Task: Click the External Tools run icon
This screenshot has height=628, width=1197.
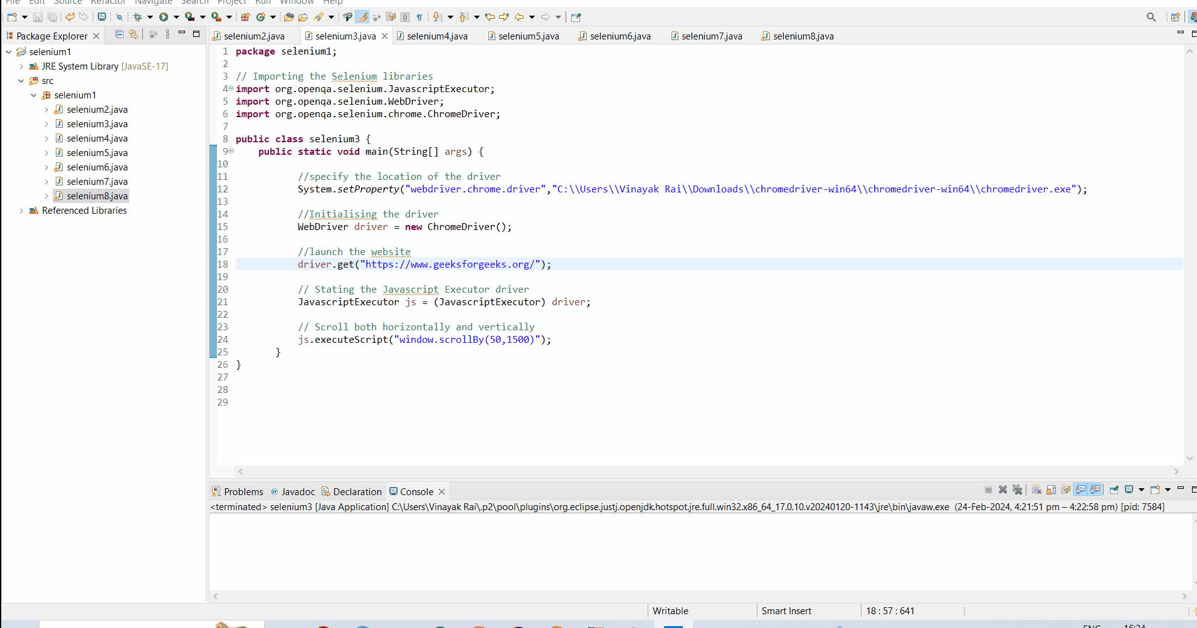Action: point(216,17)
